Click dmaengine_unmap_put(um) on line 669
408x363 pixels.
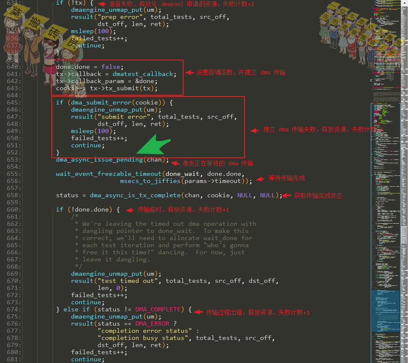click(x=114, y=274)
